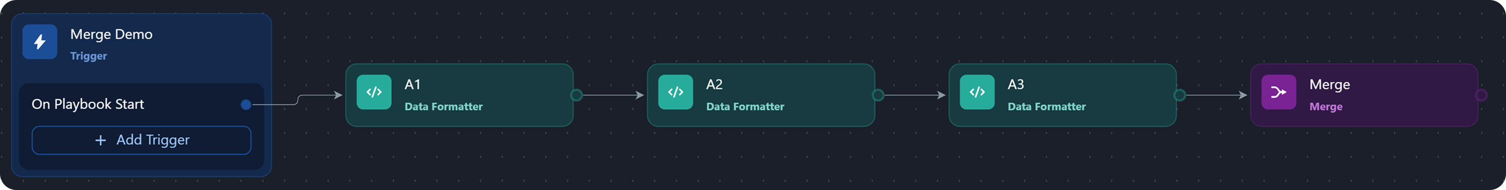
Task: Click the Trigger subtitle under Merge Demo
Action: click(x=88, y=56)
